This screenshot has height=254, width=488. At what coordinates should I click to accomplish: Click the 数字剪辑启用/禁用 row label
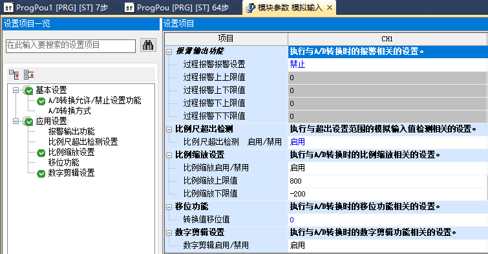216,246
